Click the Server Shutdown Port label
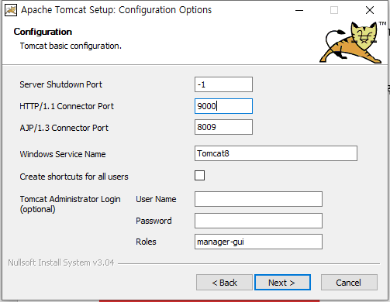 (x=61, y=84)
